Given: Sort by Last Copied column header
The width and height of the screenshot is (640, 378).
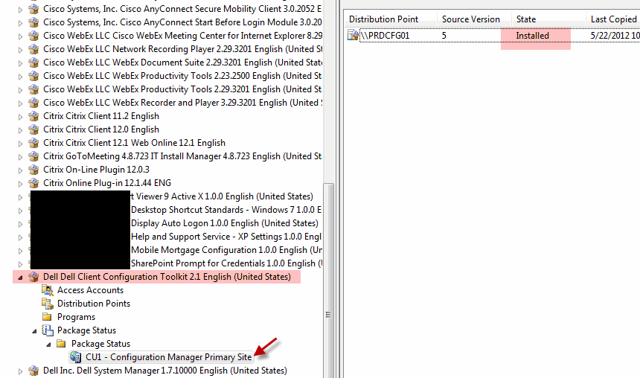Looking at the screenshot, I should (x=613, y=19).
